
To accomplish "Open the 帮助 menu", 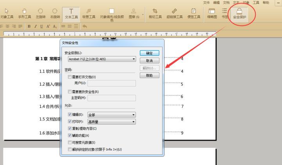I will tap(266, 2).
